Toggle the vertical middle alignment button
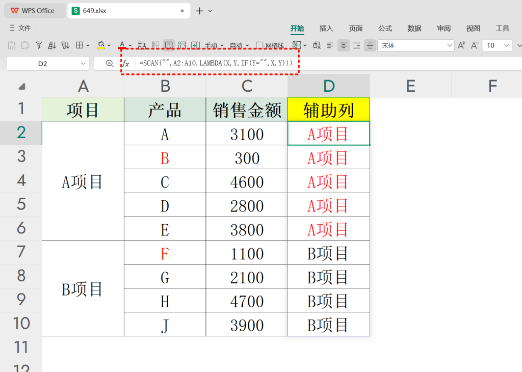Screen dimensions: 522x372 click(x=370, y=45)
